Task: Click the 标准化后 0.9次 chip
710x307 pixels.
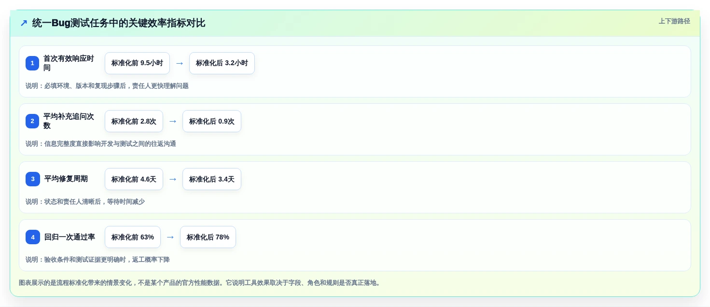Action: point(212,121)
